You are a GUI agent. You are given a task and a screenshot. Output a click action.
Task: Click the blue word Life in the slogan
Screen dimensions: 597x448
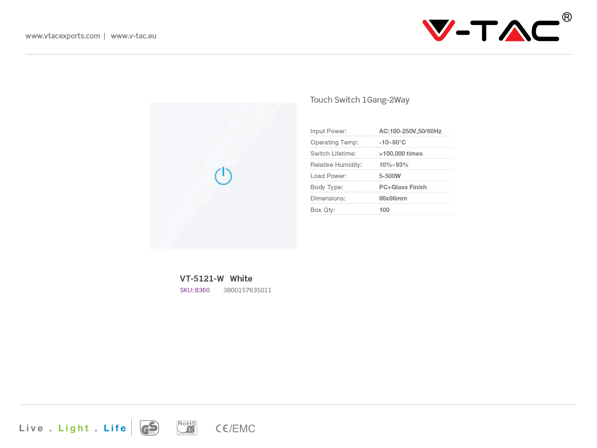(115, 428)
